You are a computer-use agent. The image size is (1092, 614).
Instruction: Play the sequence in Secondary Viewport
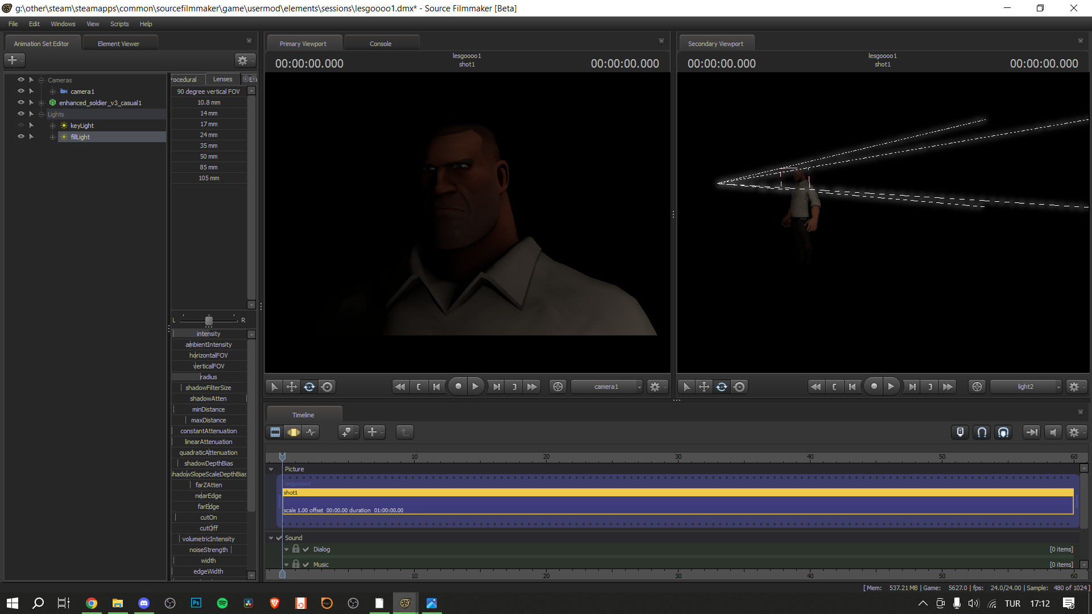pyautogui.click(x=891, y=387)
